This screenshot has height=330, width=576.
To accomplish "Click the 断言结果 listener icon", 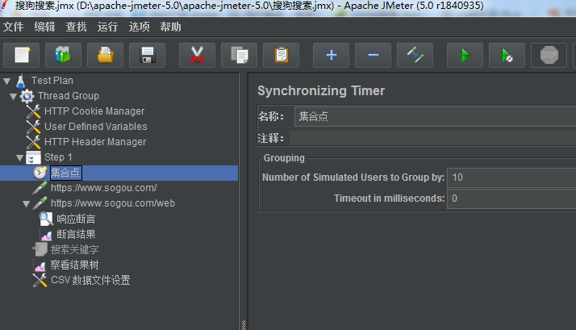I will (x=47, y=235).
